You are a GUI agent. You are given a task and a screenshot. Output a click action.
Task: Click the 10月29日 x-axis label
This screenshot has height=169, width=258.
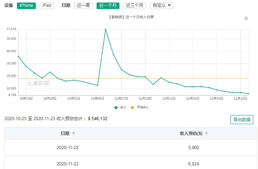(x=50, y=98)
